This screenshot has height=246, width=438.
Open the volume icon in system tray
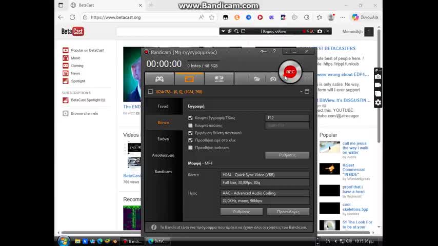pyautogui.click(x=349, y=241)
